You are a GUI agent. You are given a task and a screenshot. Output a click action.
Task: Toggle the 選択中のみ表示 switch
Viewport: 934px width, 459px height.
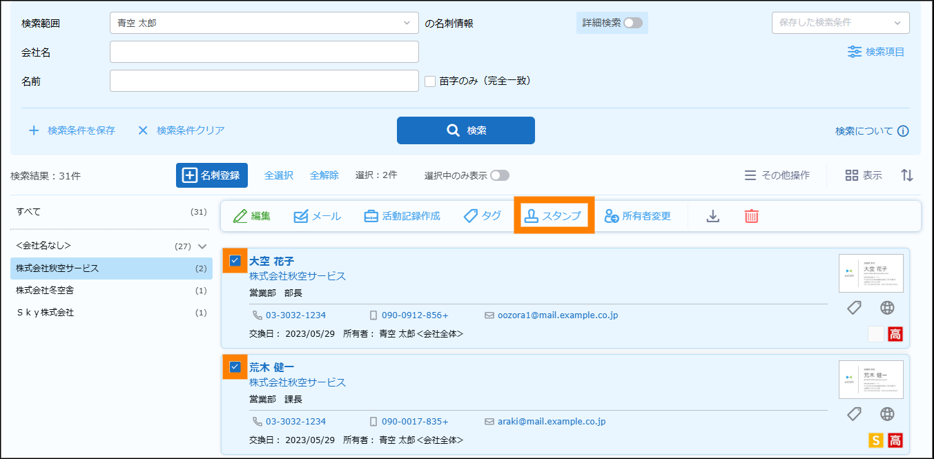(500, 175)
